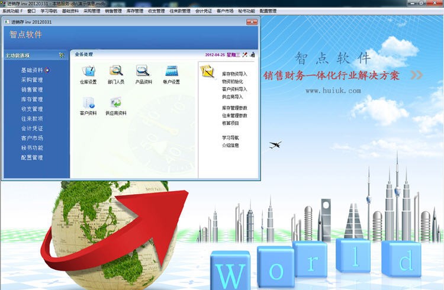This screenshot has width=444, height=290.
Task: Click the 学习导航 link in right panel
Action: 230,138
